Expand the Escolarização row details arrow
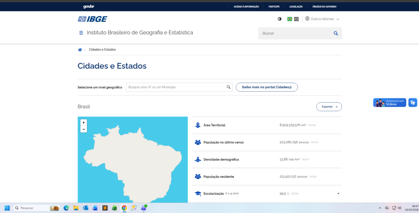Screen dimensions: 419x213 pos(338,193)
